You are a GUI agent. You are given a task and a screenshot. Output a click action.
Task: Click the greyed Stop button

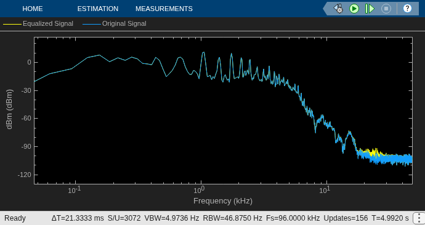[x=386, y=9]
